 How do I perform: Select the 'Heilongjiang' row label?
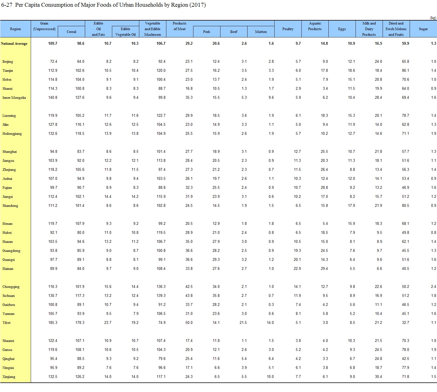click(12, 134)
